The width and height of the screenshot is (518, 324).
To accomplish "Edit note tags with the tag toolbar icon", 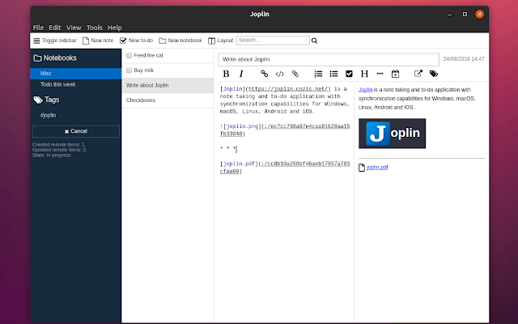I will tap(434, 74).
